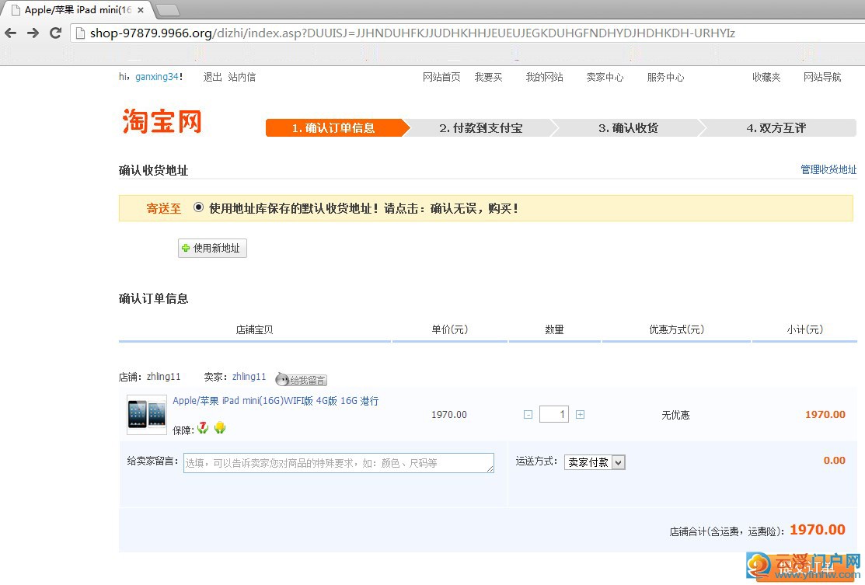This screenshot has height=585, width=865.
Task: Open 卖家中心 from the top menu
Action: pyautogui.click(x=604, y=77)
